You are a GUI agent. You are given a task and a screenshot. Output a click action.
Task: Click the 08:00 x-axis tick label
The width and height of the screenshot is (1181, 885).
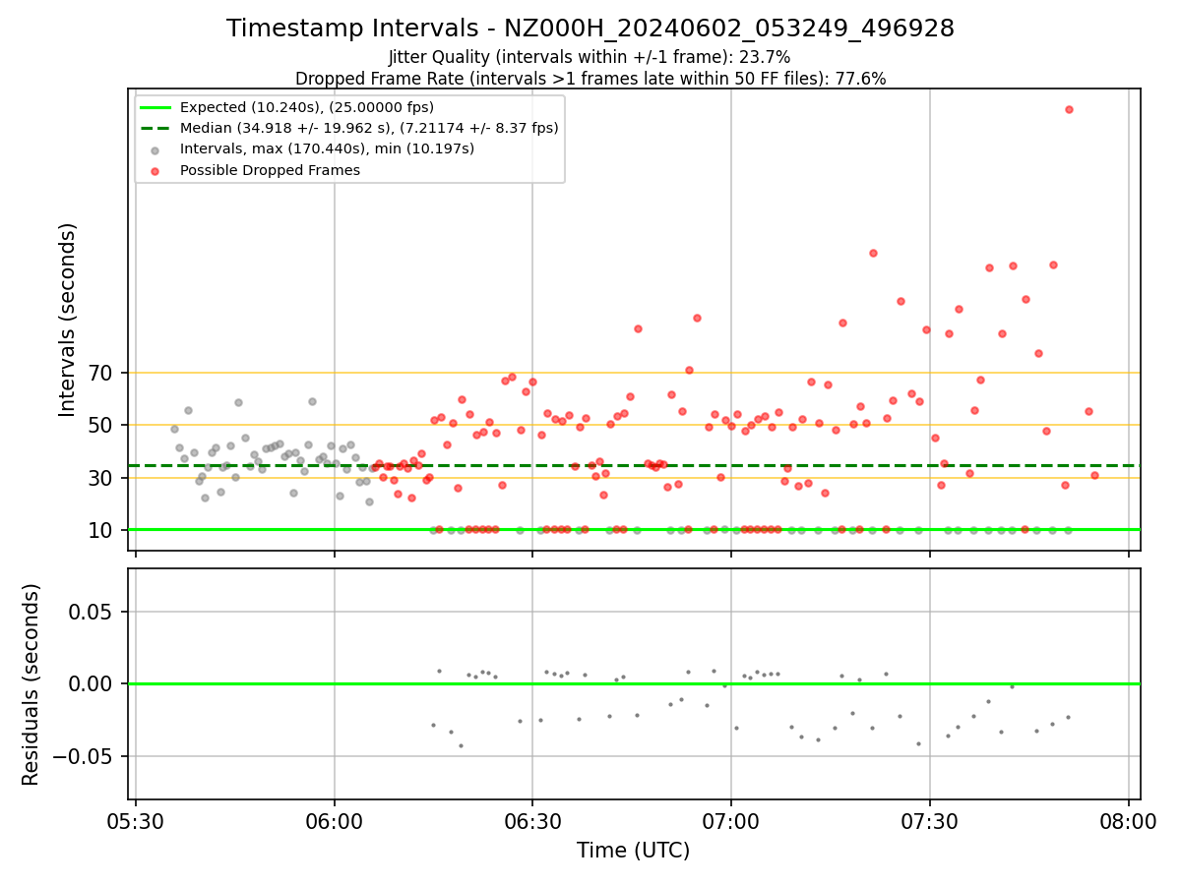(1128, 820)
